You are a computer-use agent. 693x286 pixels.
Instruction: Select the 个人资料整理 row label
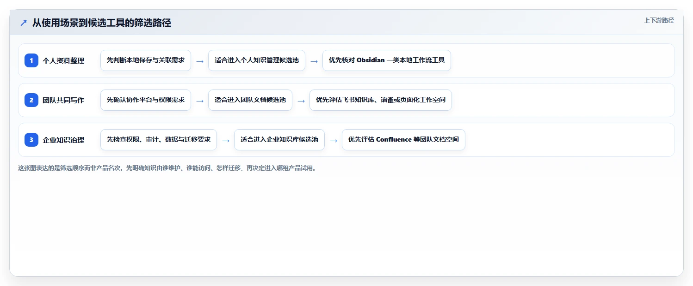tap(63, 60)
